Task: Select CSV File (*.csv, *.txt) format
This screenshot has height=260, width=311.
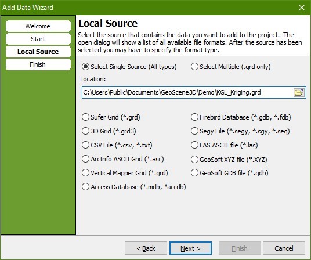Action: click(x=117, y=145)
